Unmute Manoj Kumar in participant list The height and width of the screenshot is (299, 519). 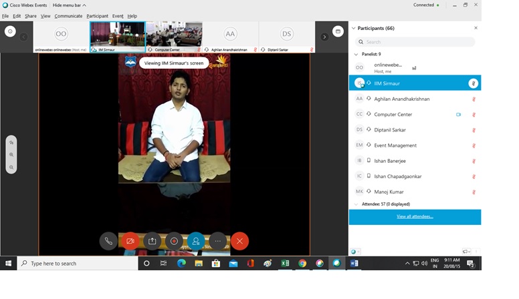[474, 192]
